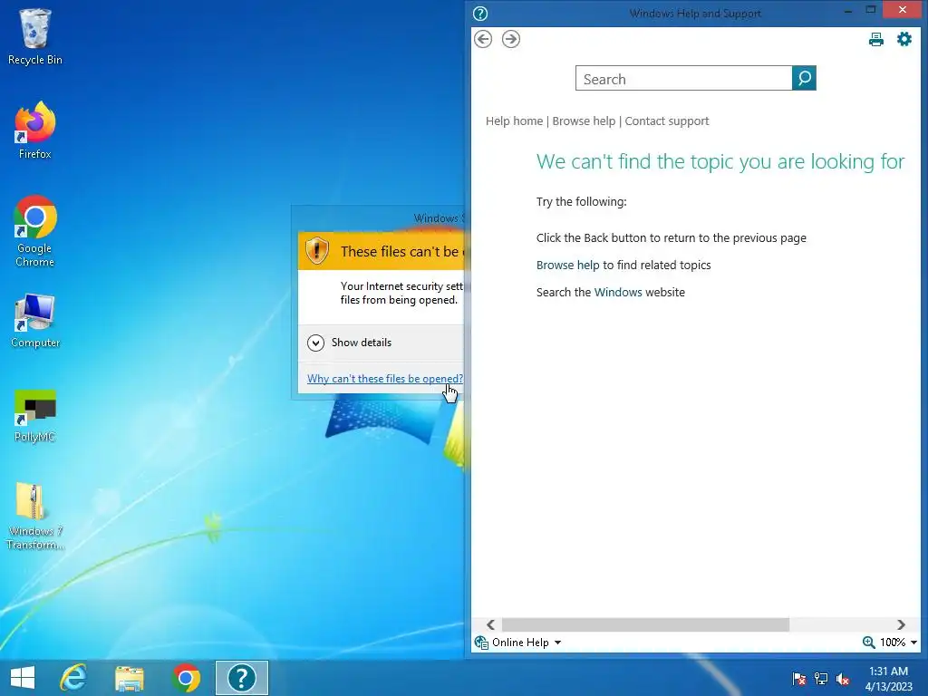Launch Internet Explorer from taskbar
928x696 pixels.
pyautogui.click(x=73, y=678)
